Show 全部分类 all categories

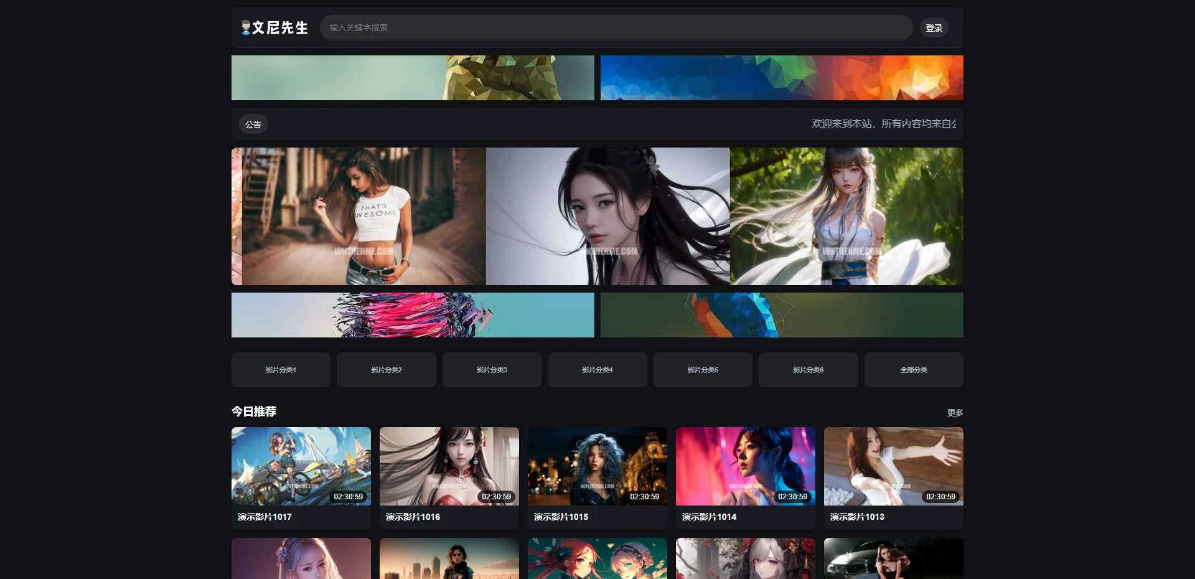(914, 370)
